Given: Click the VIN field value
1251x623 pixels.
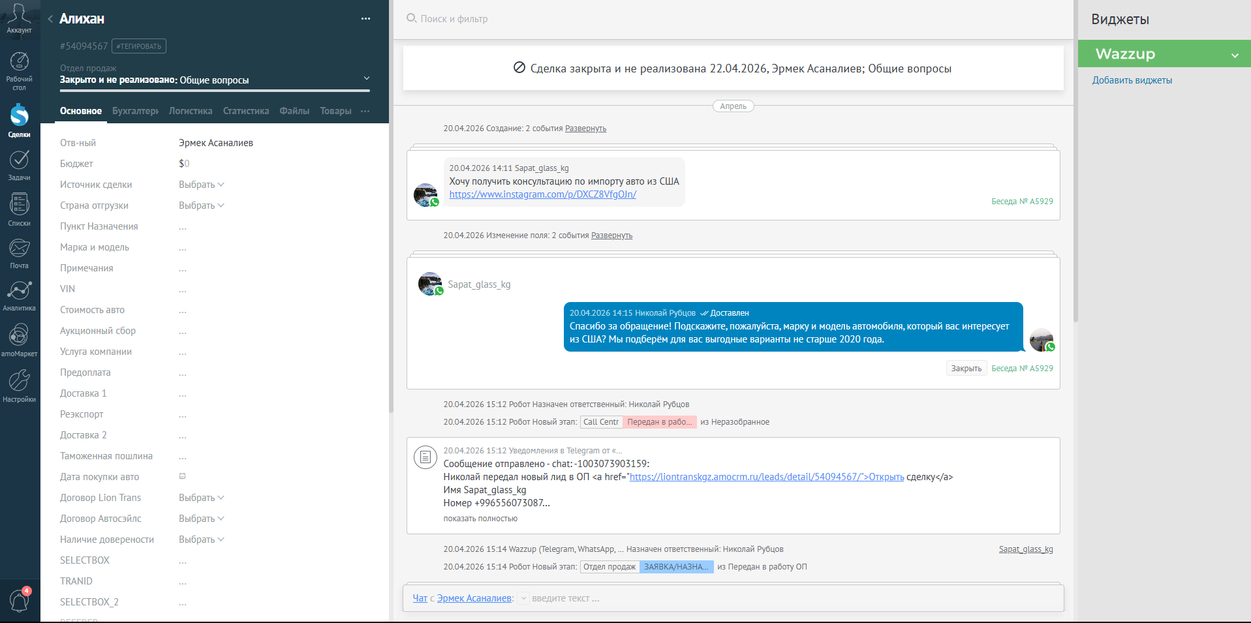Looking at the screenshot, I should tap(183, 290).
